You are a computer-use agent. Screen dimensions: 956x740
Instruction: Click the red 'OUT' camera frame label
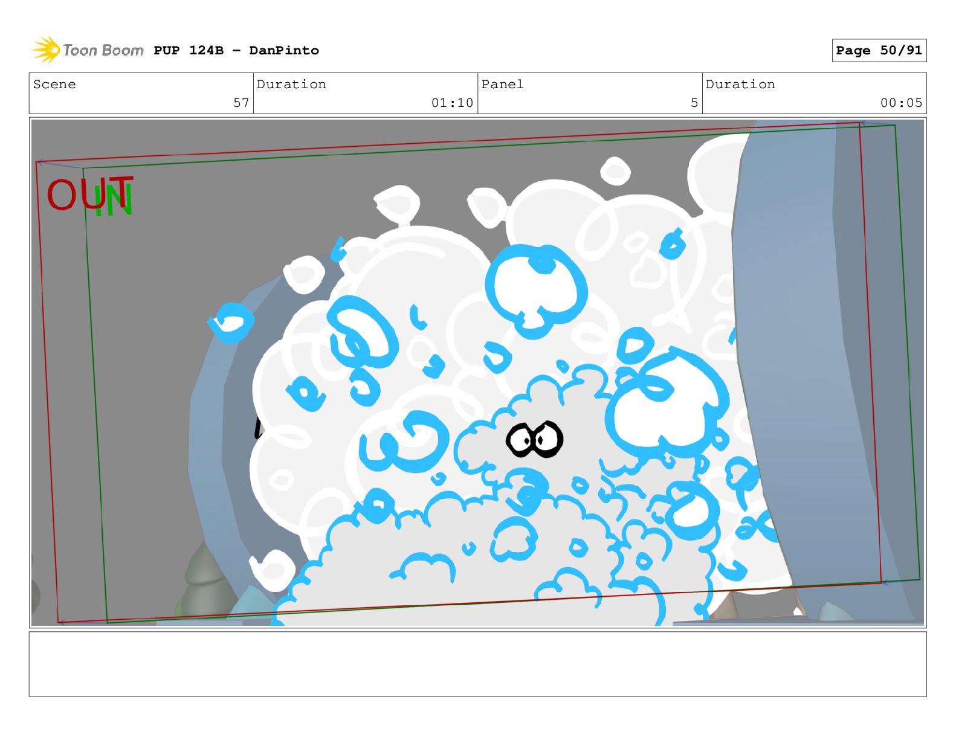tap(89, 193)
